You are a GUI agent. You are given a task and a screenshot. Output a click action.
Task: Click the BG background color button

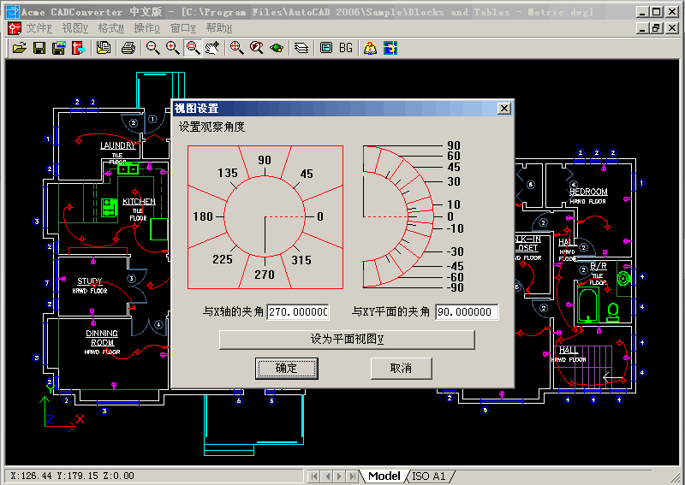coord(346,48)
